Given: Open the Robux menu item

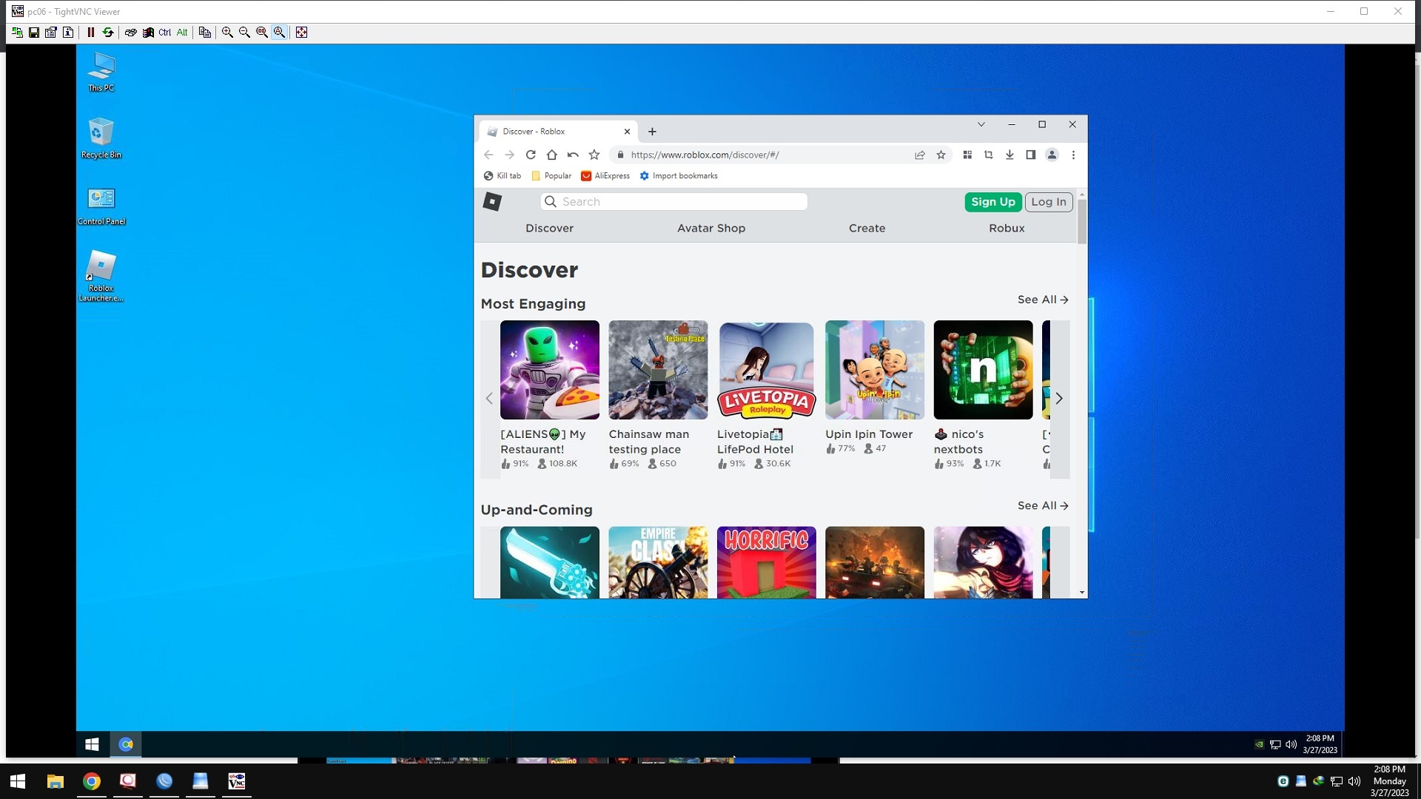Looking at the screenshot, I should (x=1007, y=228).
